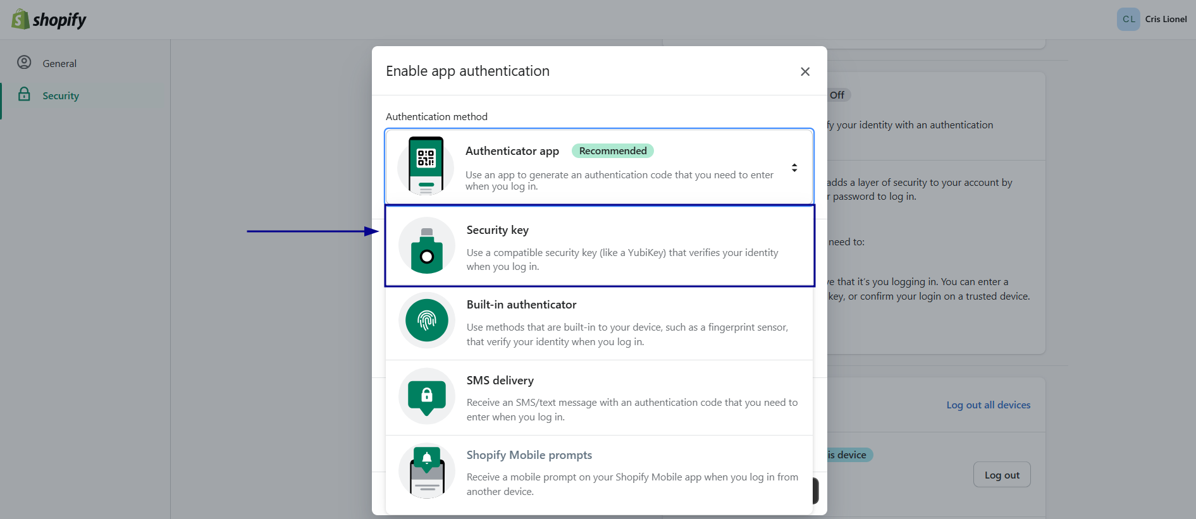Select the Authenticator app title

click(512, 151)
